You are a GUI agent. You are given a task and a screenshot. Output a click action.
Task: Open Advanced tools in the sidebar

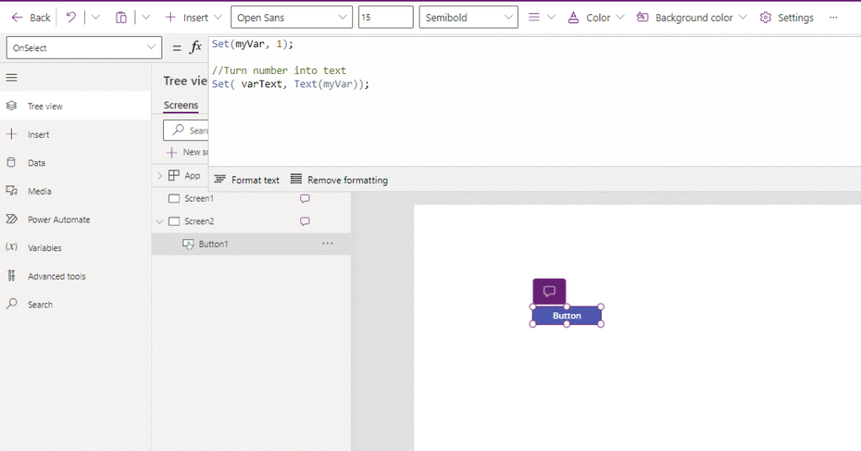pyautogui.click(x=75, y=276)
